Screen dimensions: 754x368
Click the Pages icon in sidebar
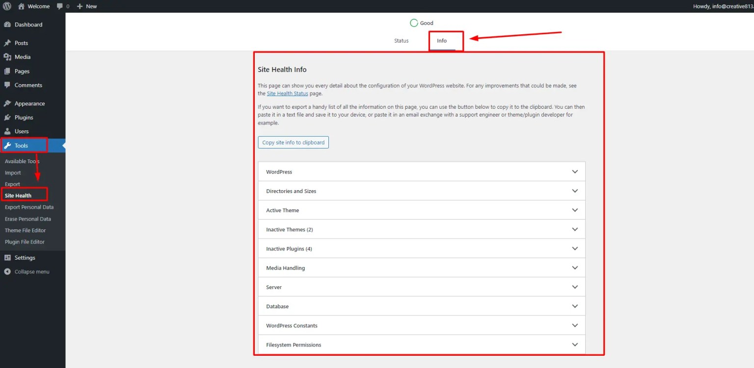pyautogui.click(x=7, y=71)
